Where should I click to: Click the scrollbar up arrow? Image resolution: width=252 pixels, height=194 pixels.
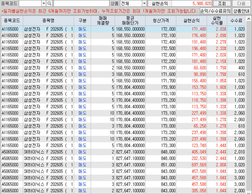(x=248, y=18)
